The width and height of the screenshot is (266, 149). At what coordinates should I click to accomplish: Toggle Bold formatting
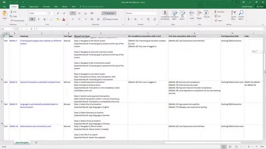coord(32,19)
